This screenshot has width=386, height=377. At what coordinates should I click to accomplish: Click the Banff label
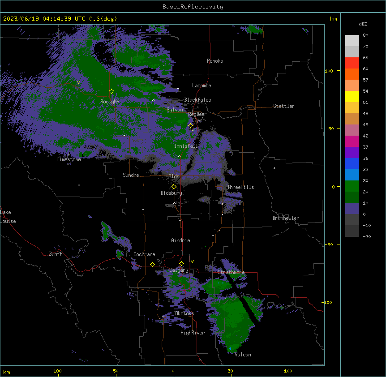56,254
